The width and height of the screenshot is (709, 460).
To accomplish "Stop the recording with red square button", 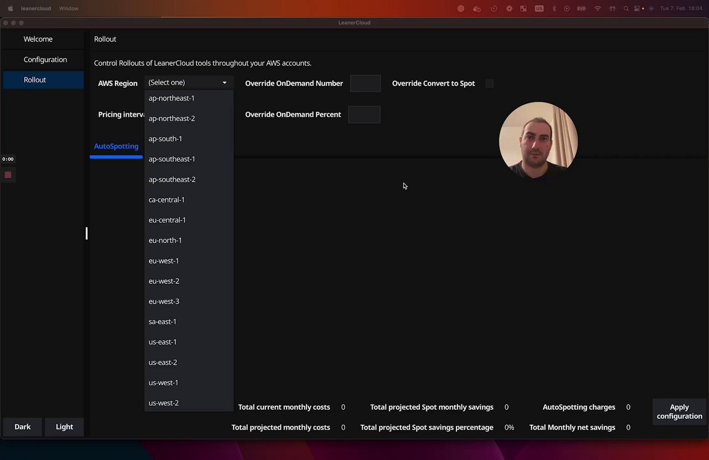I will (8, 175).
